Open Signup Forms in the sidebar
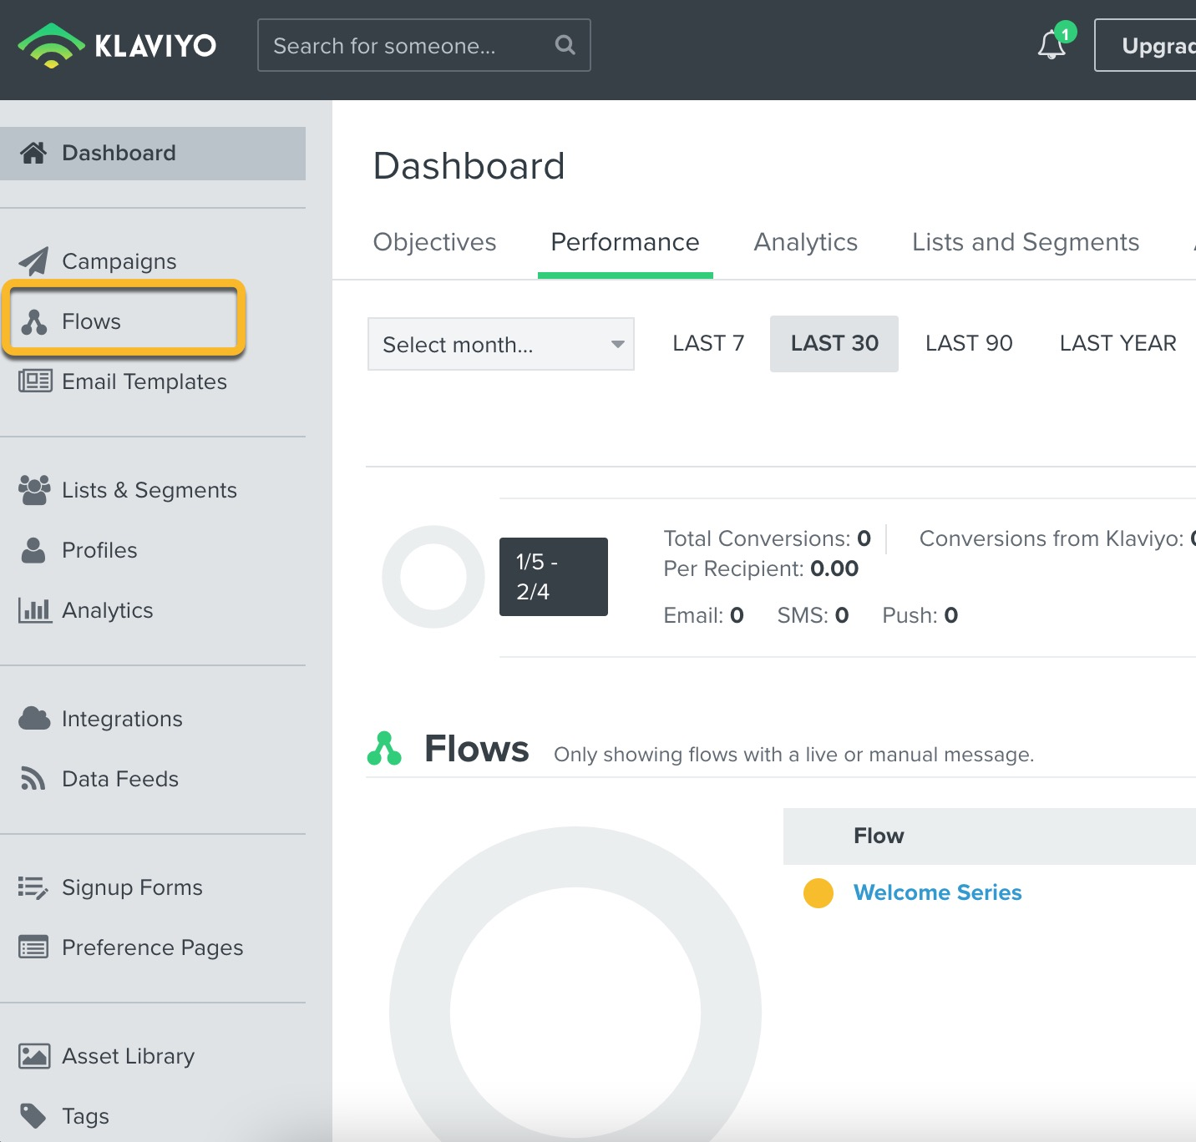This screenshot has height=1142, width=1196. click(x=132, y=887)
